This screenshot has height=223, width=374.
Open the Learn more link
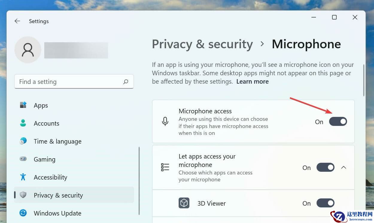tap(252, 81)
